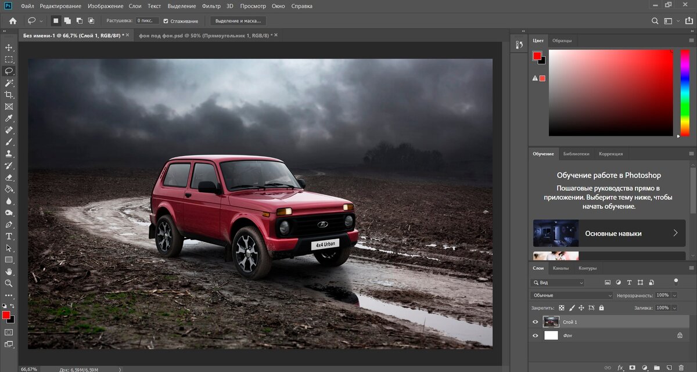Select the Lasso tool in the toolbox

(9, 71)
